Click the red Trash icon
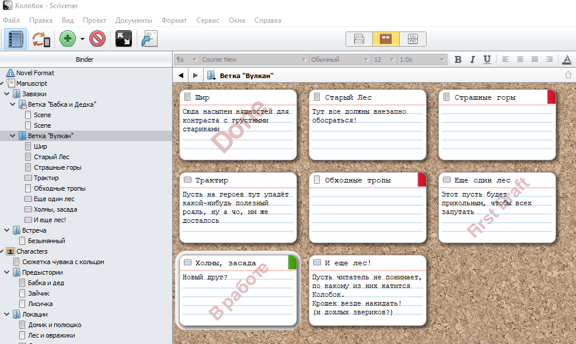This screenshot has width=576, height=344. [97, 39]
